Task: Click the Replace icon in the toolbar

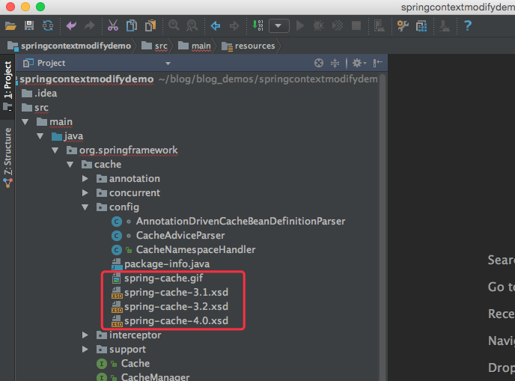Action: coord(192,25)
